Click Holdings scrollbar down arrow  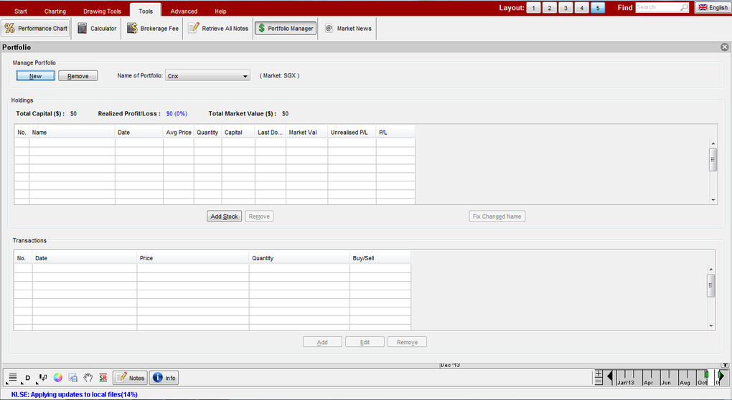click(713, 200)
